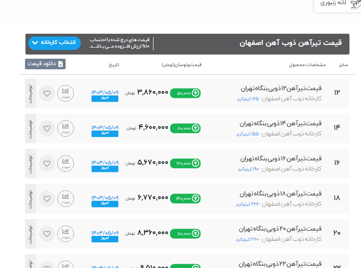This screenshot has height=268, width=361.
Task: Open chart (نمودار) for size 16 beam
Action: point(66,163)
